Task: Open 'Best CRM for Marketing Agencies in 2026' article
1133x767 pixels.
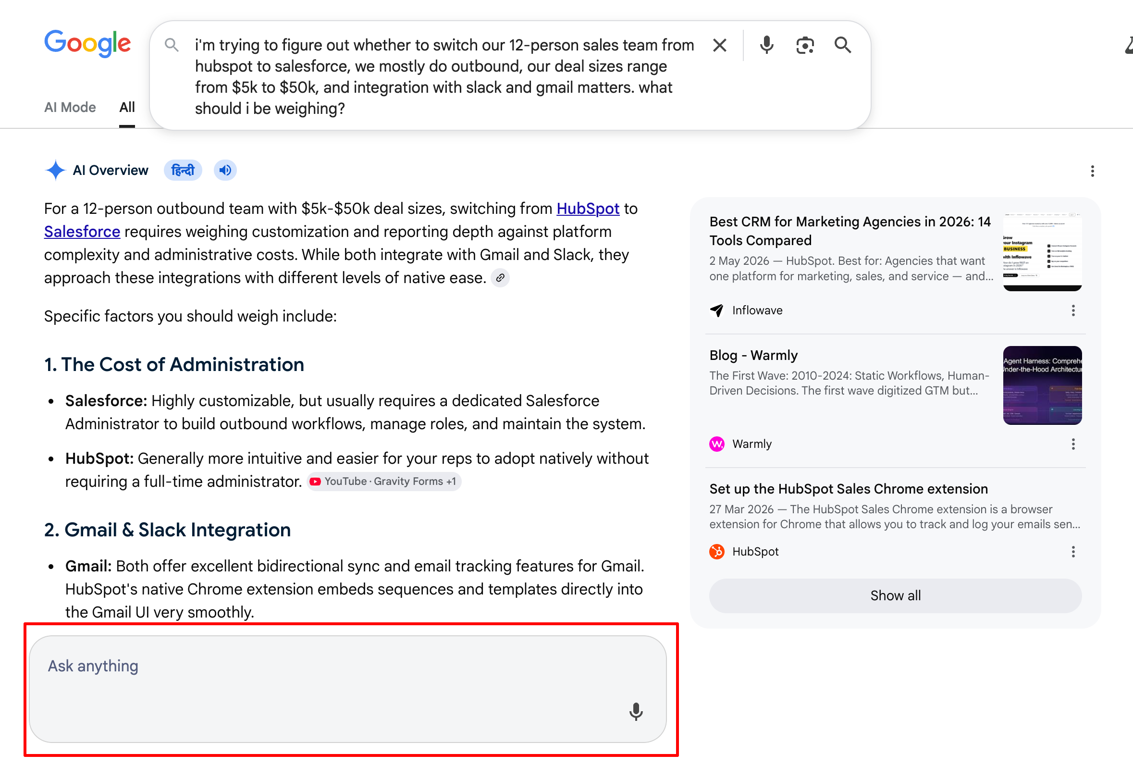Action: coord(850,231)
